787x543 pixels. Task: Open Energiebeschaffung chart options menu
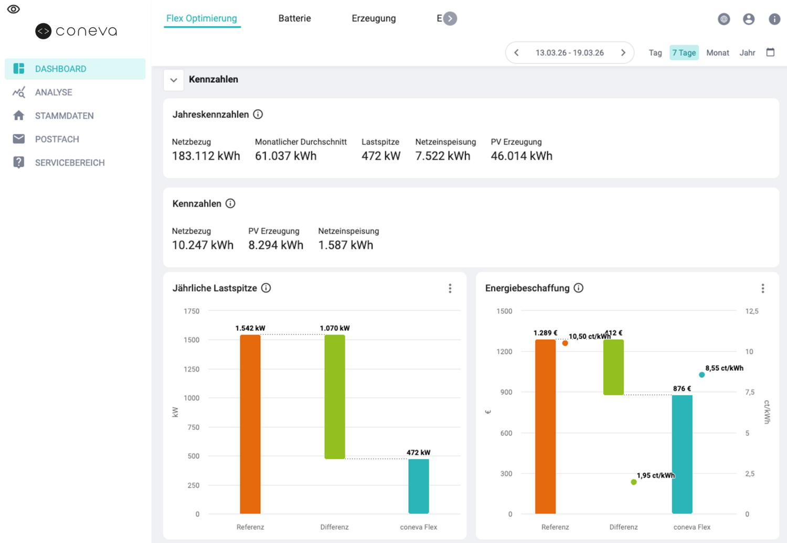[x=762, y=288]
